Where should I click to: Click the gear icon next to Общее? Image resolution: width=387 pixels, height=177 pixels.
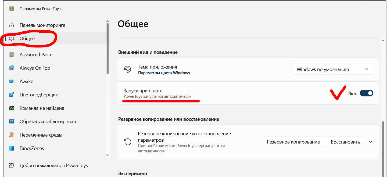[x=12, y=39]
